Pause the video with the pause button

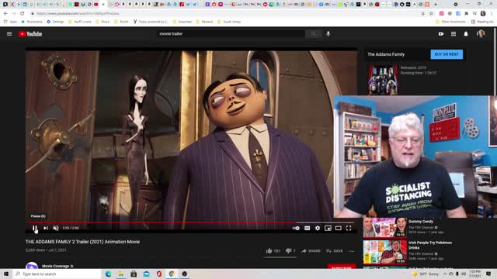[34, 228]
